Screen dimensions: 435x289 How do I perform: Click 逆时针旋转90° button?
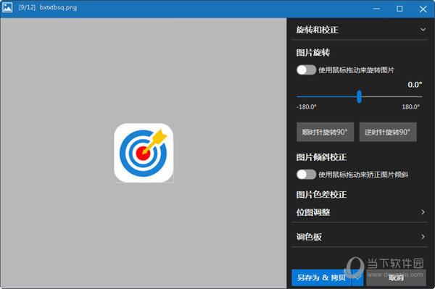pos(388,132)
